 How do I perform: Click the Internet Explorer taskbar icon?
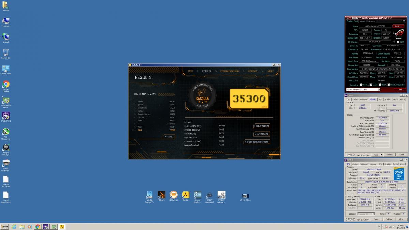click(x=14, y=227)
